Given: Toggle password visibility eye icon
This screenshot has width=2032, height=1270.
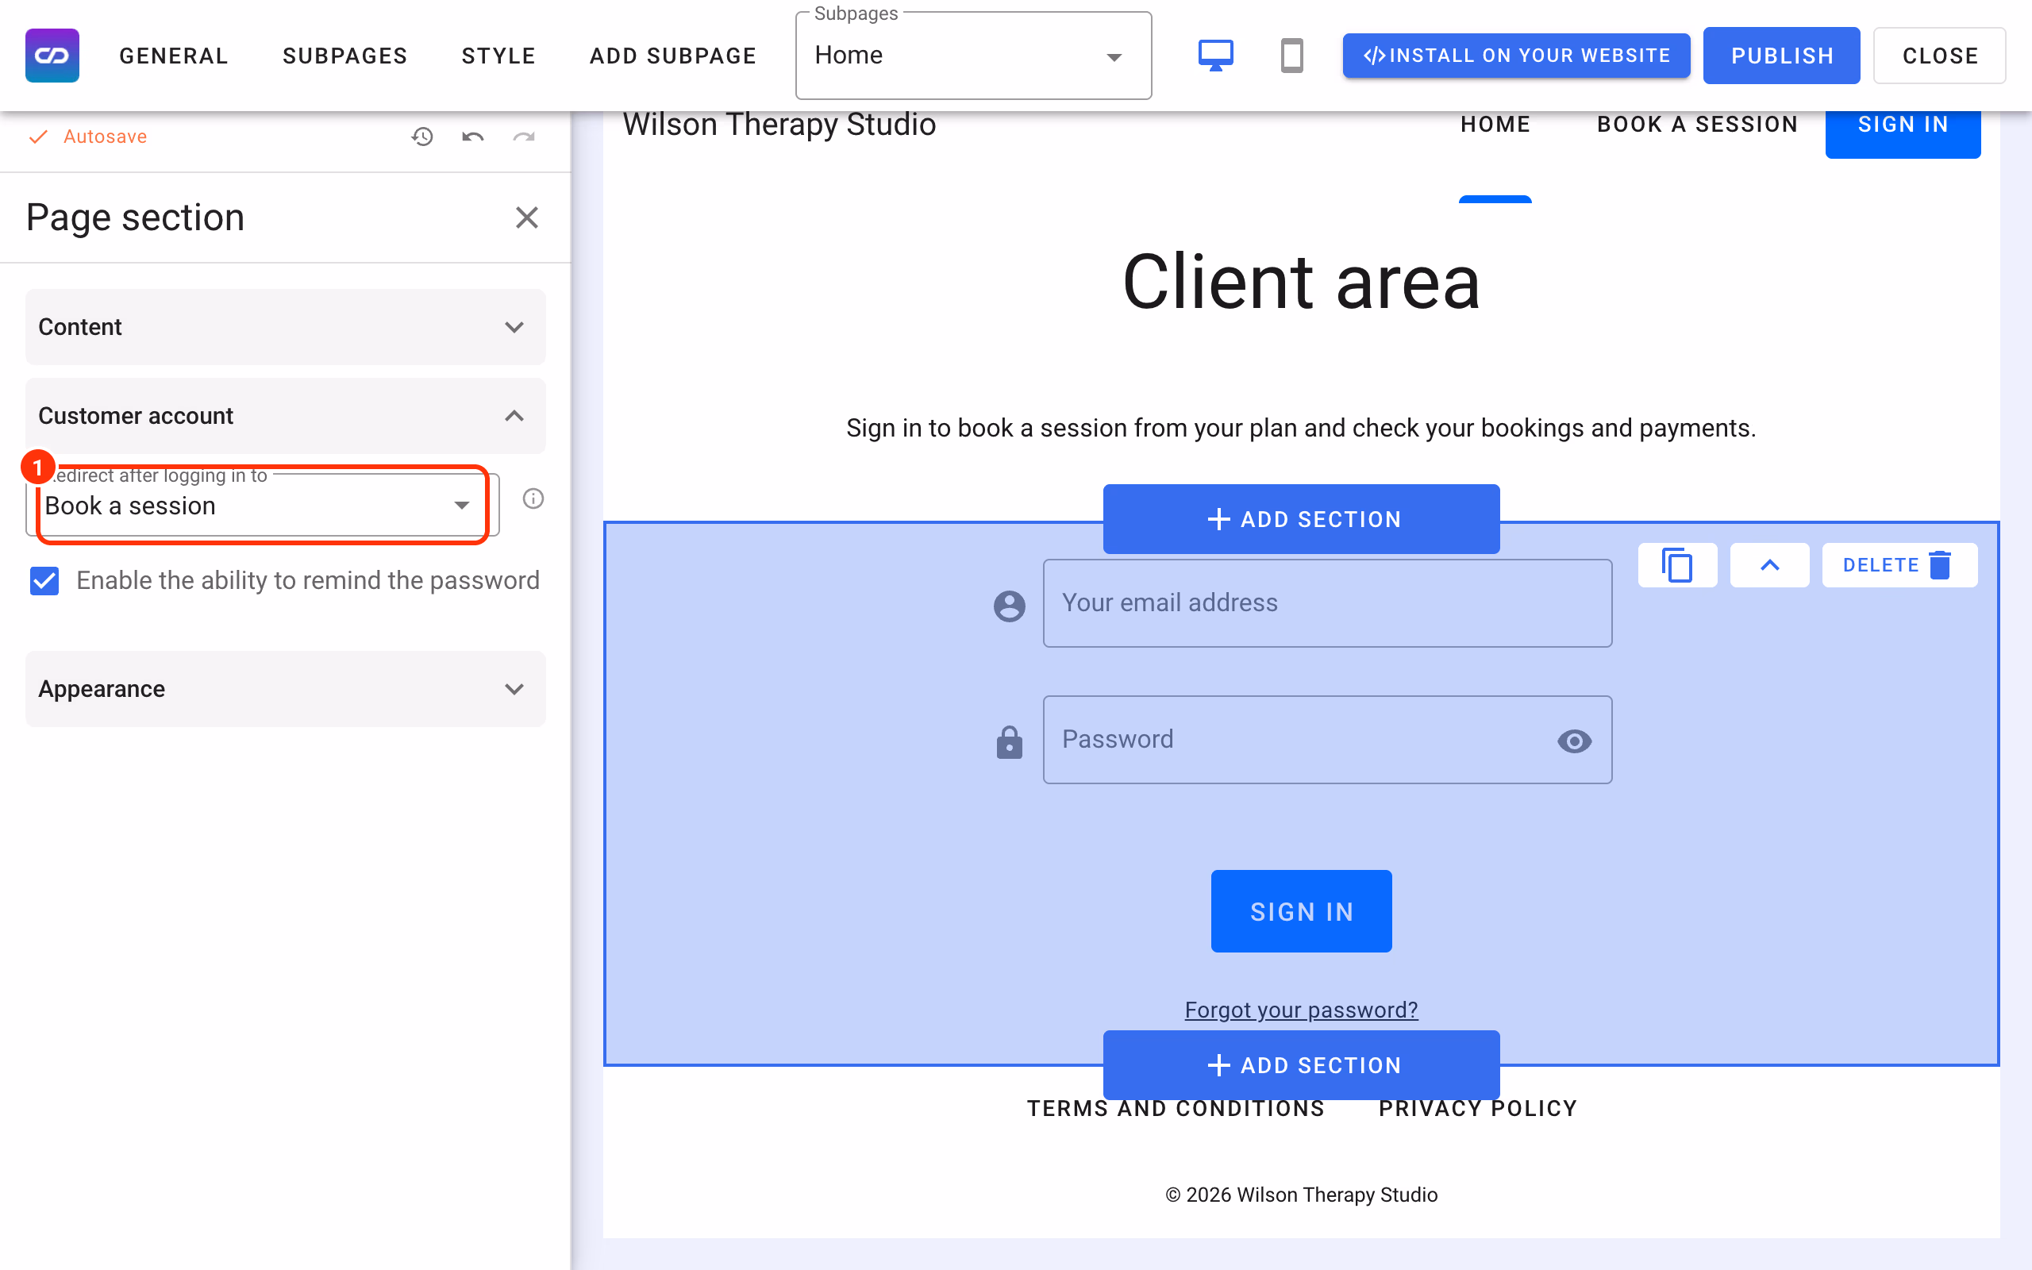Looking at the screenshot, I should coord(1574,741).
